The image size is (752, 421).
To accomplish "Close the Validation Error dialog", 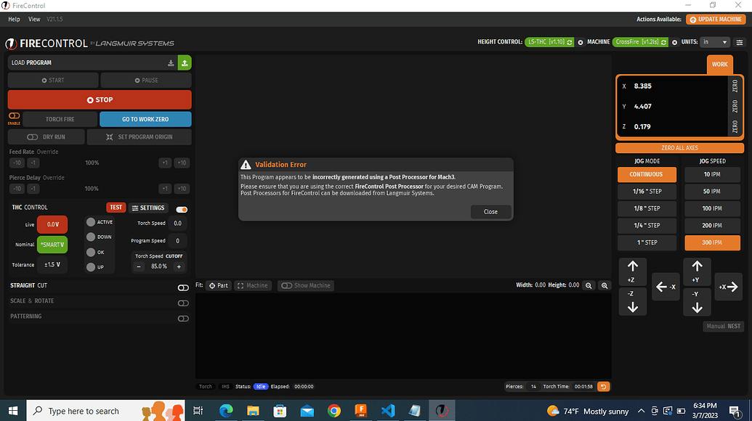I will tap(490, 212).
